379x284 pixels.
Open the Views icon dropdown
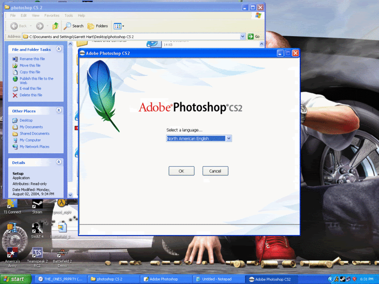pyautogui.click(x=119, y=26)
